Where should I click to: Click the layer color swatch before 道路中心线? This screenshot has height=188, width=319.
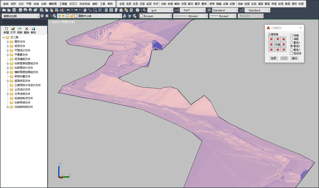(x=76, y=16)
